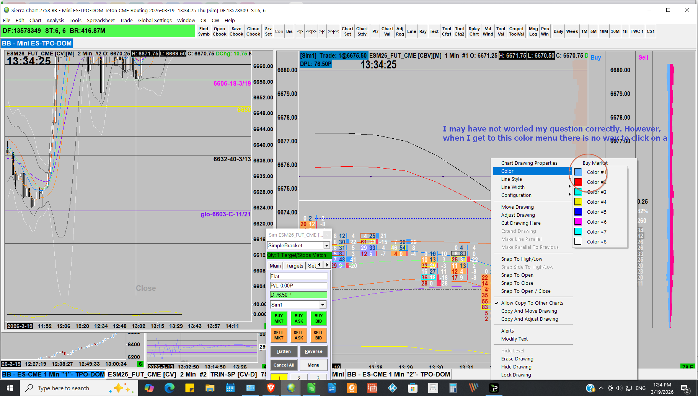Switch to the Targets tab
698x396 pixels.
click(x=294, y=266)
